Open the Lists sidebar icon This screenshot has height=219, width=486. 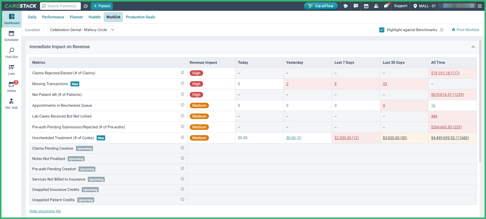pyautogui.click(x=11, y=70)
